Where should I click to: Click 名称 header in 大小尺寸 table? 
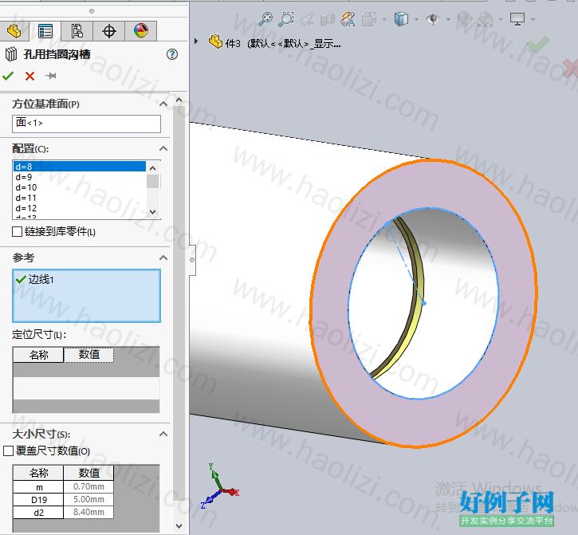click(x=39, y=473)
